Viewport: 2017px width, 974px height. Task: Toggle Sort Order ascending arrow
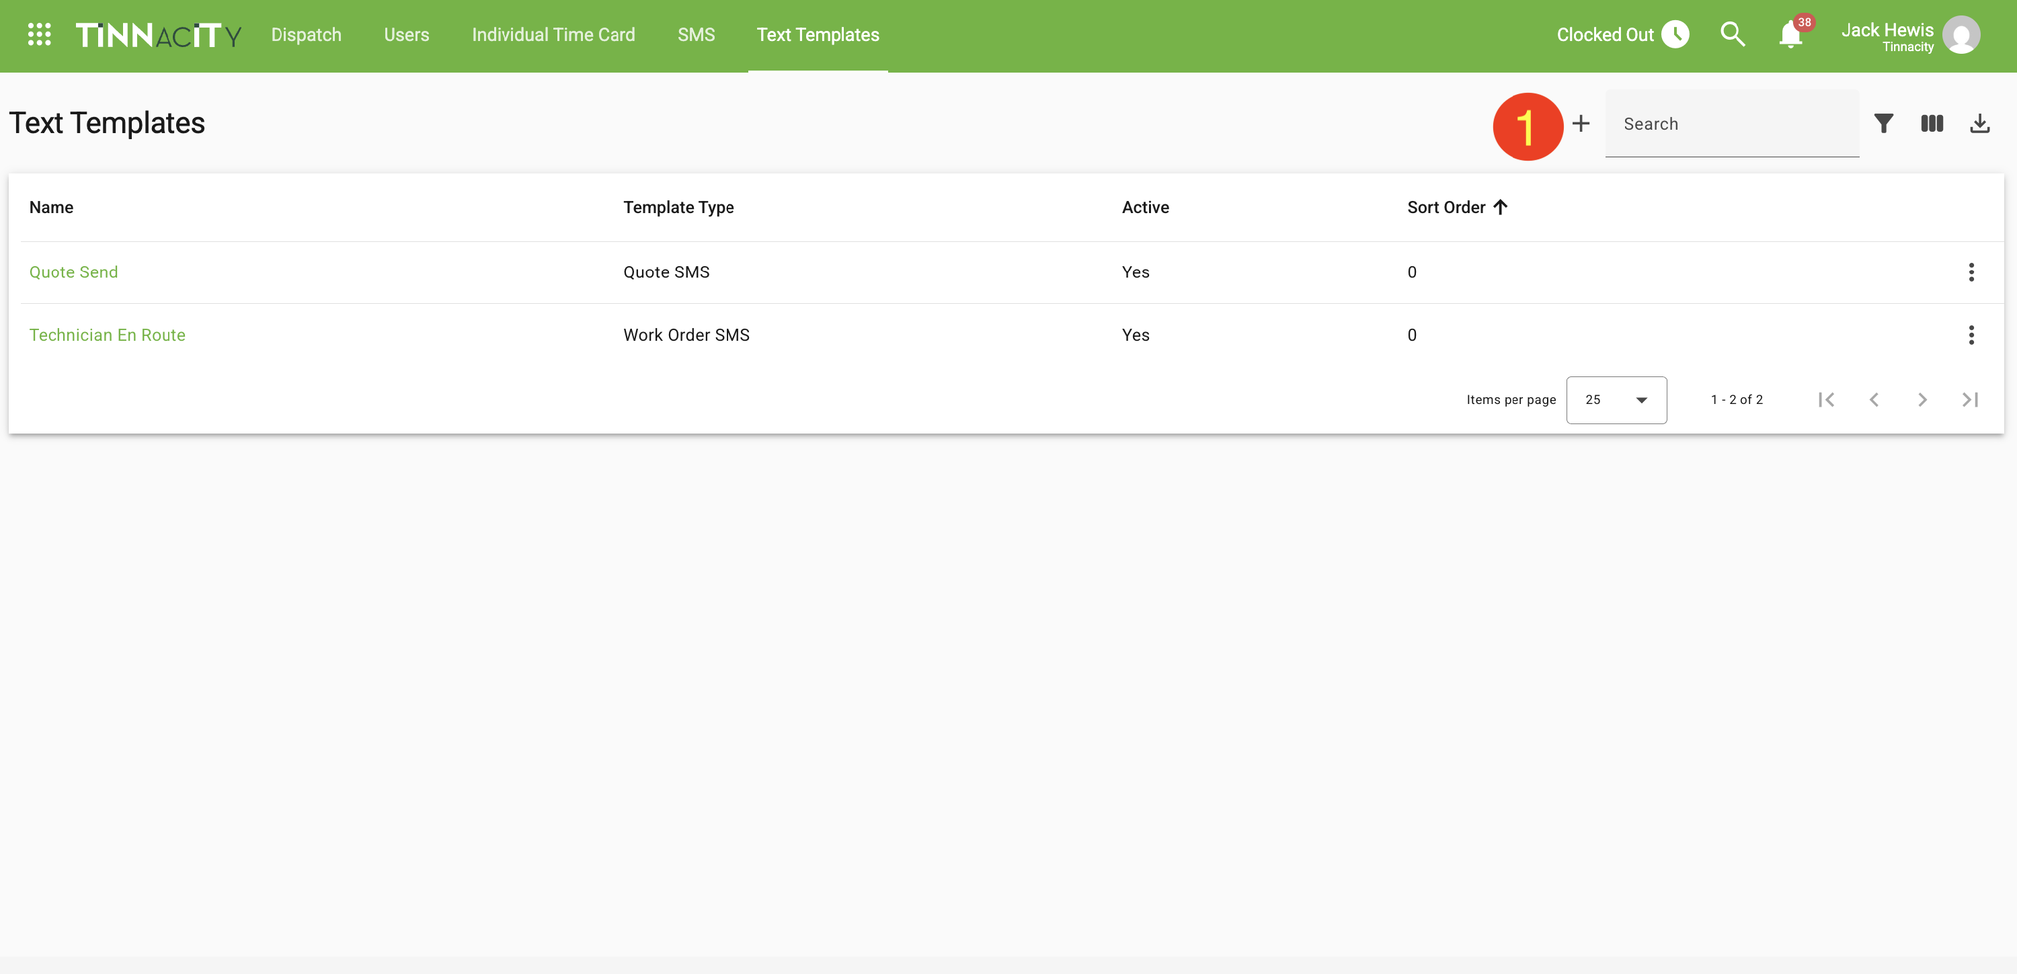[1499, 208]
